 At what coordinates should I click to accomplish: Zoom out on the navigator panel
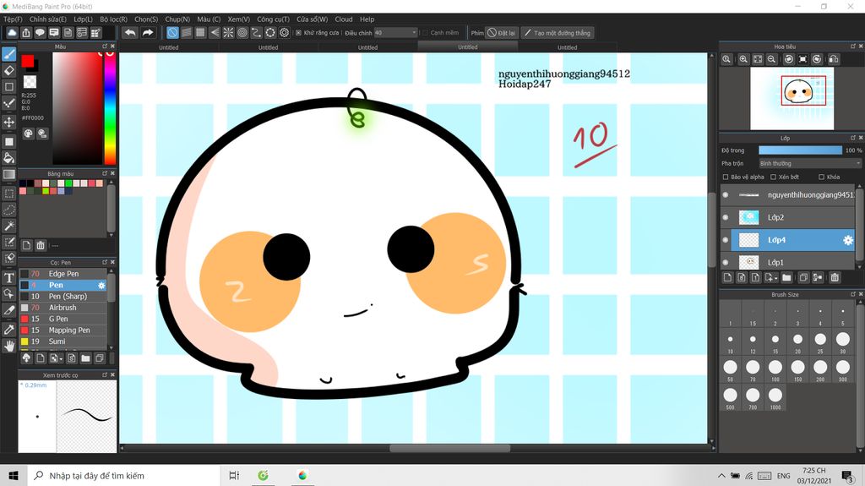click(x=772, y=59)
